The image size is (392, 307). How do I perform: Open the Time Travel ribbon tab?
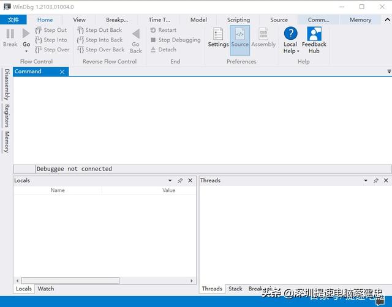pyautogui.click(x=159, y=20)
